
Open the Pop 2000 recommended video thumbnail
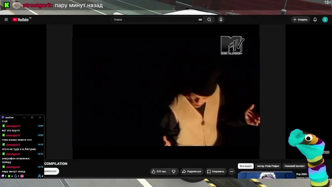click(x=266, y=175)
